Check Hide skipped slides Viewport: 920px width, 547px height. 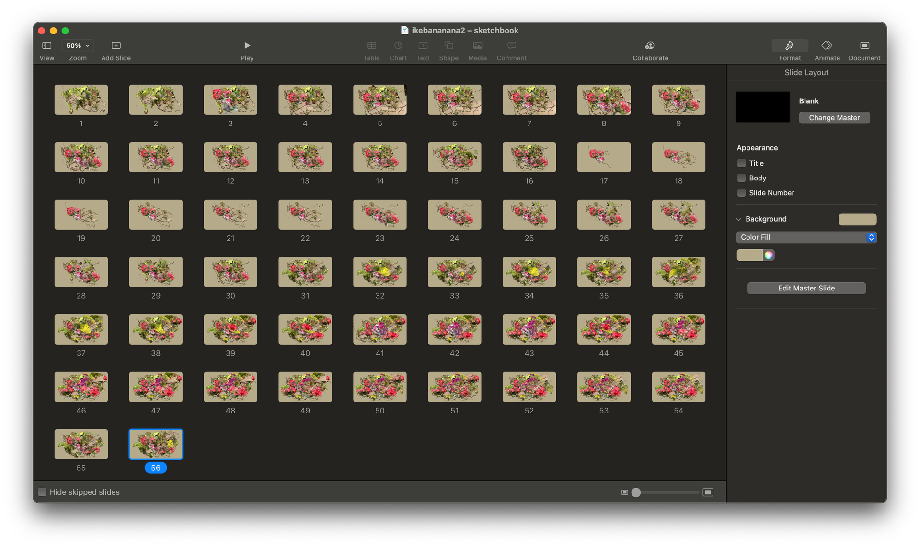[42, 492]
